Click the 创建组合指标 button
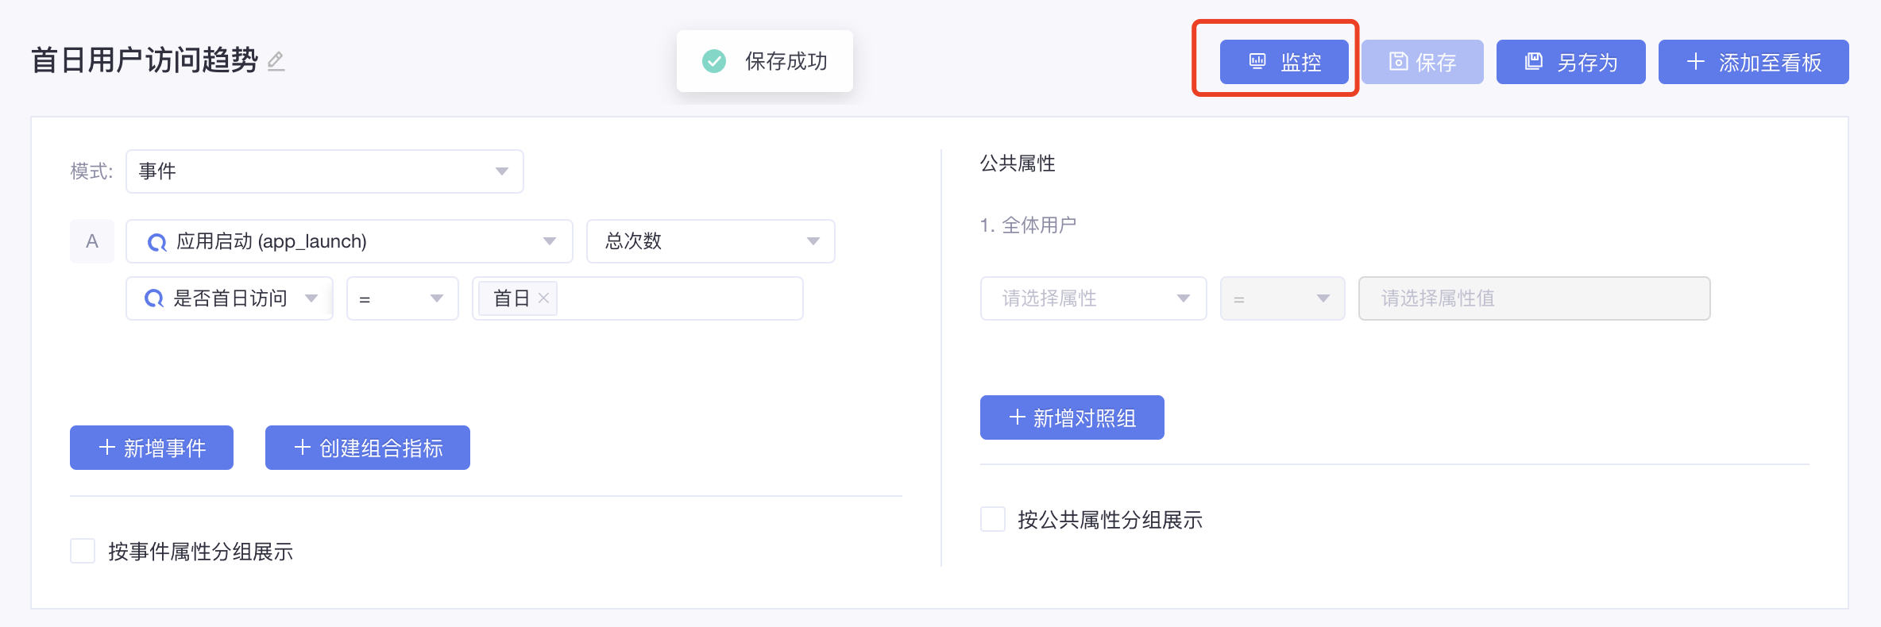Screen dimensions: 1881x627 tap(368, 448)
